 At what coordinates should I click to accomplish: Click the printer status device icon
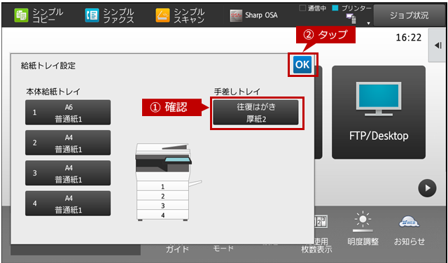(351, 19)
